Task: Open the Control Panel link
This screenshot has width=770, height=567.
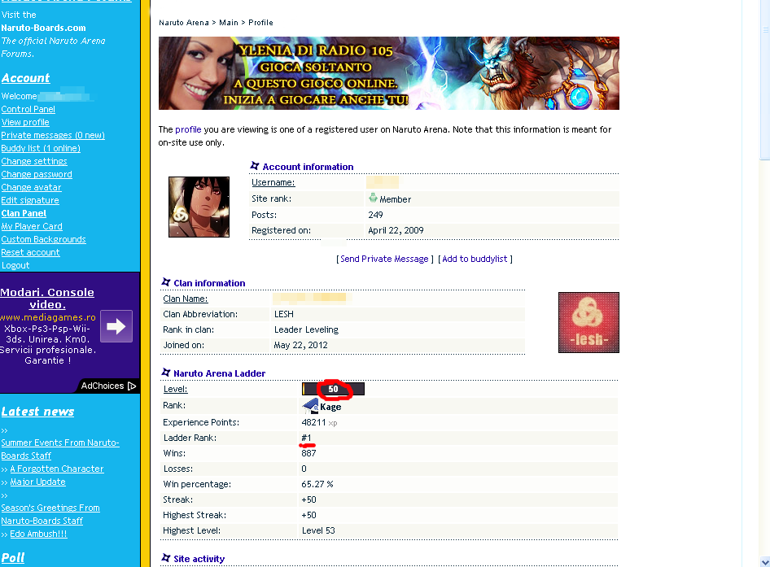Action: (28, 109)
